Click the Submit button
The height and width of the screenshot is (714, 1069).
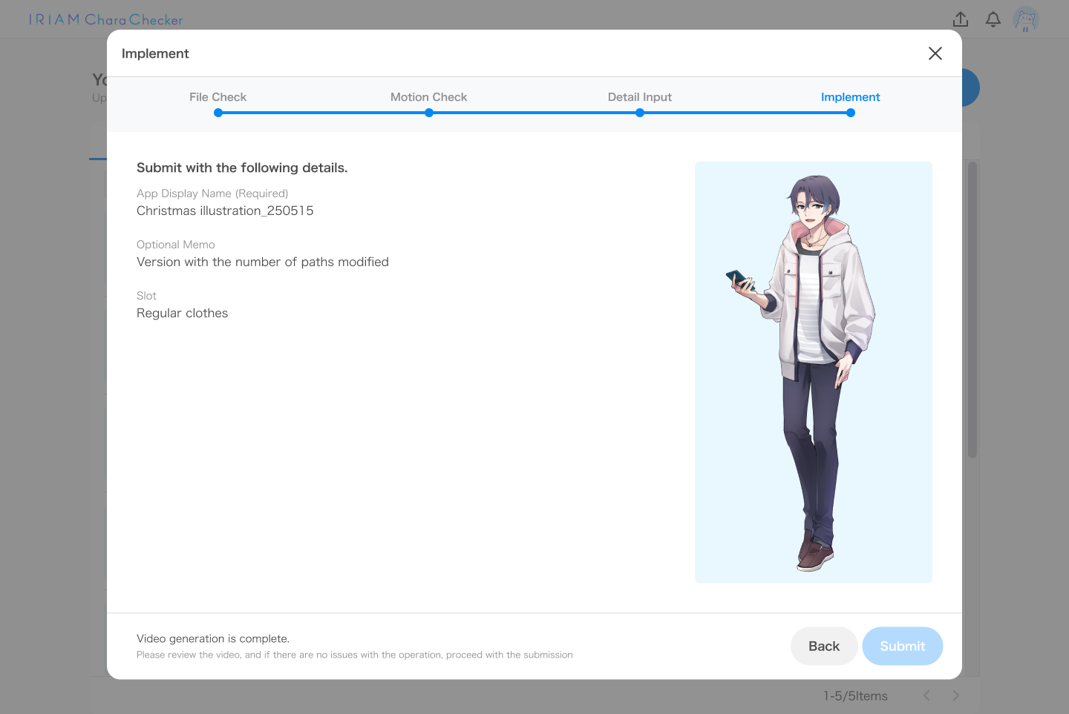coord(902,646)
